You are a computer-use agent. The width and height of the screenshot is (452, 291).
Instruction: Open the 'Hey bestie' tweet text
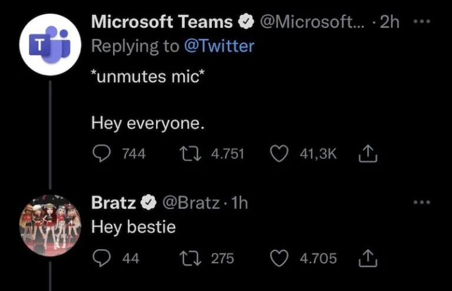(133, 227)
